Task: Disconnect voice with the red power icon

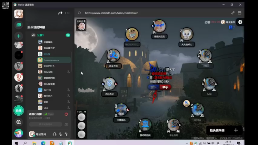Action: (66, 114)
